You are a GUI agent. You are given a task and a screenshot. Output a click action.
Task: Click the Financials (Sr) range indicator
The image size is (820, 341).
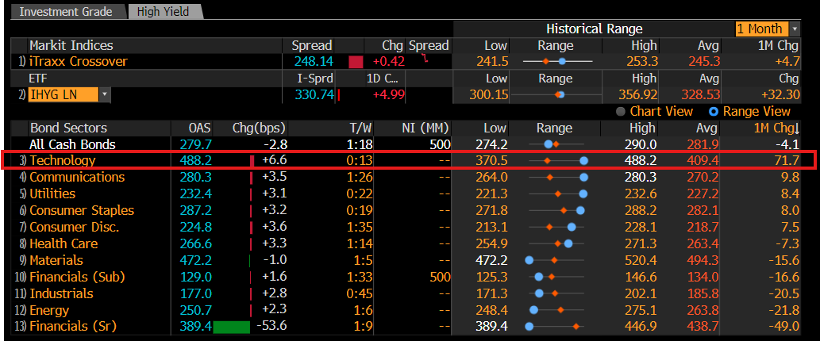[x=556, y=327]
